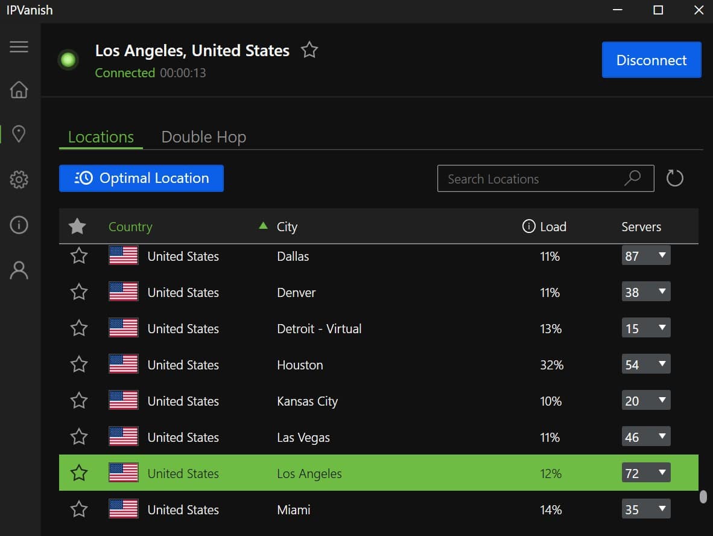This screenshot has height=536, width=713.
Task: Go to Home via sidebar icon
Action: coord(19,90)
